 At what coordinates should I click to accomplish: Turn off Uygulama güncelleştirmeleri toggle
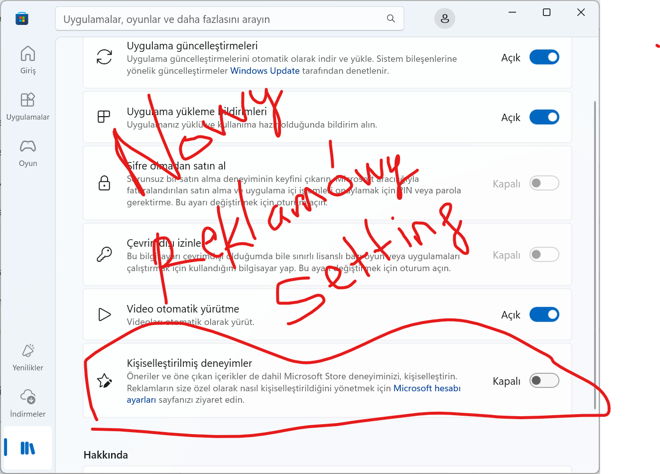point(544,57)
